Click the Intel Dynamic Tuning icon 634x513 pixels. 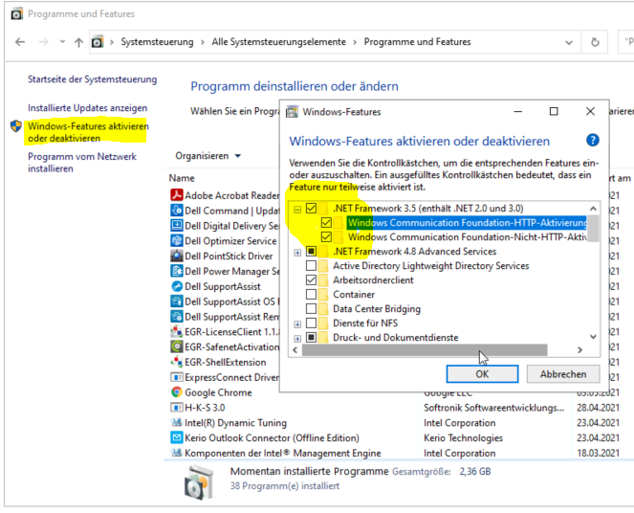(x=176, y=423)
